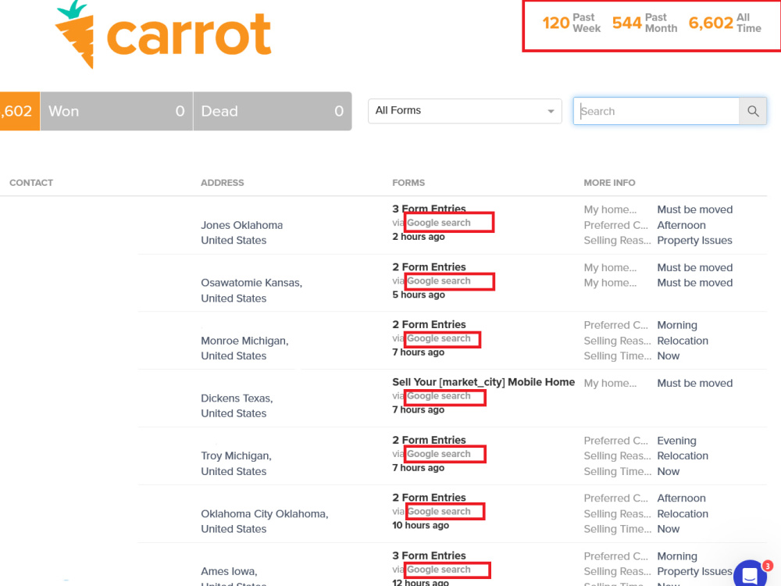Click Morning value in Monroe Michigan row
Image resolution: width=781 pixels, height=586 pixels.
(x=677, y=325)
